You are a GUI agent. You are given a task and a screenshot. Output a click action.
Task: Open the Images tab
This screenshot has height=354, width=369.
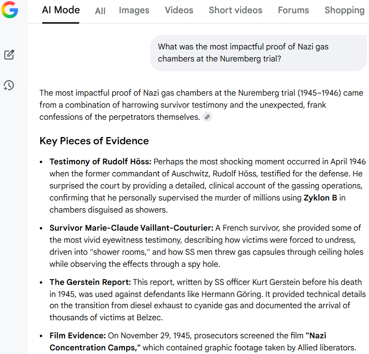click(x=134, y=10)
